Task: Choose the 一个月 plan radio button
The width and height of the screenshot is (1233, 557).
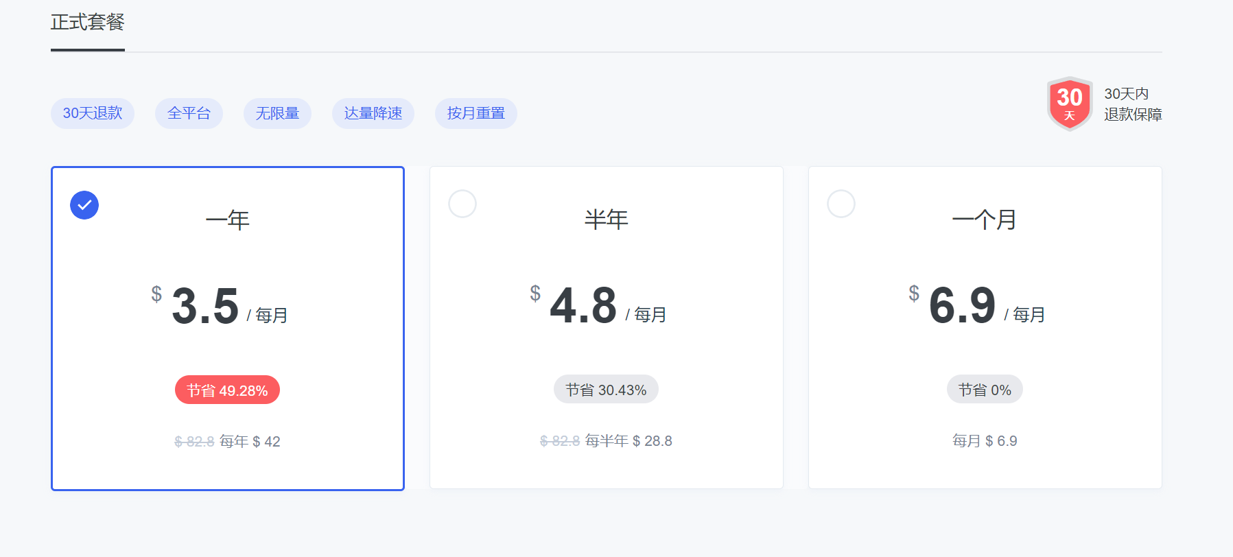Action: pyautogui.click(x=841, y=204)
